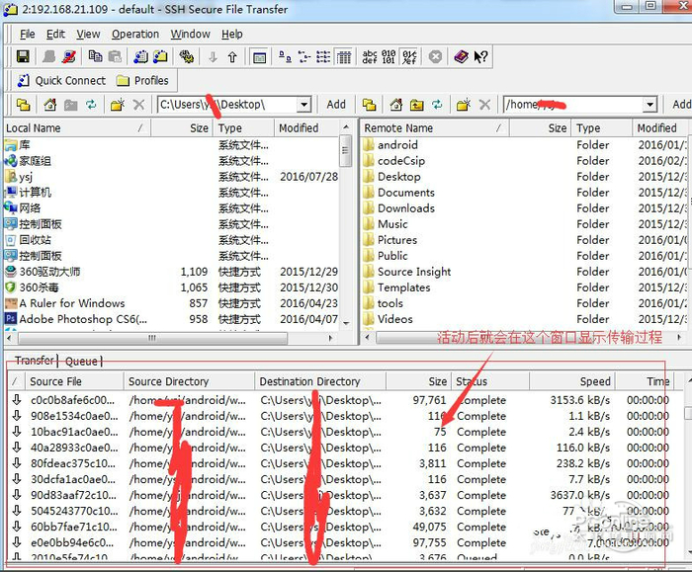Expand the local path dropdown for Desktop

point(303,105)
